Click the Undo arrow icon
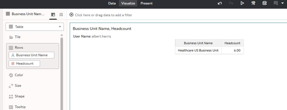287x110 pixels. coord(220,3)
